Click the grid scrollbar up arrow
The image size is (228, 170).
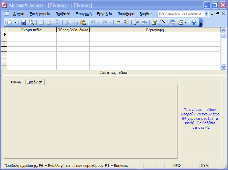pos(223,30)
